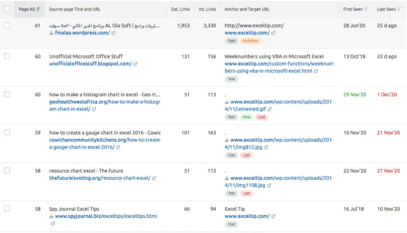Open external icon after thefutureisvoting.org URL
Image resolution: width=407 pixels, height=233 pixels.
click(154, 178)
